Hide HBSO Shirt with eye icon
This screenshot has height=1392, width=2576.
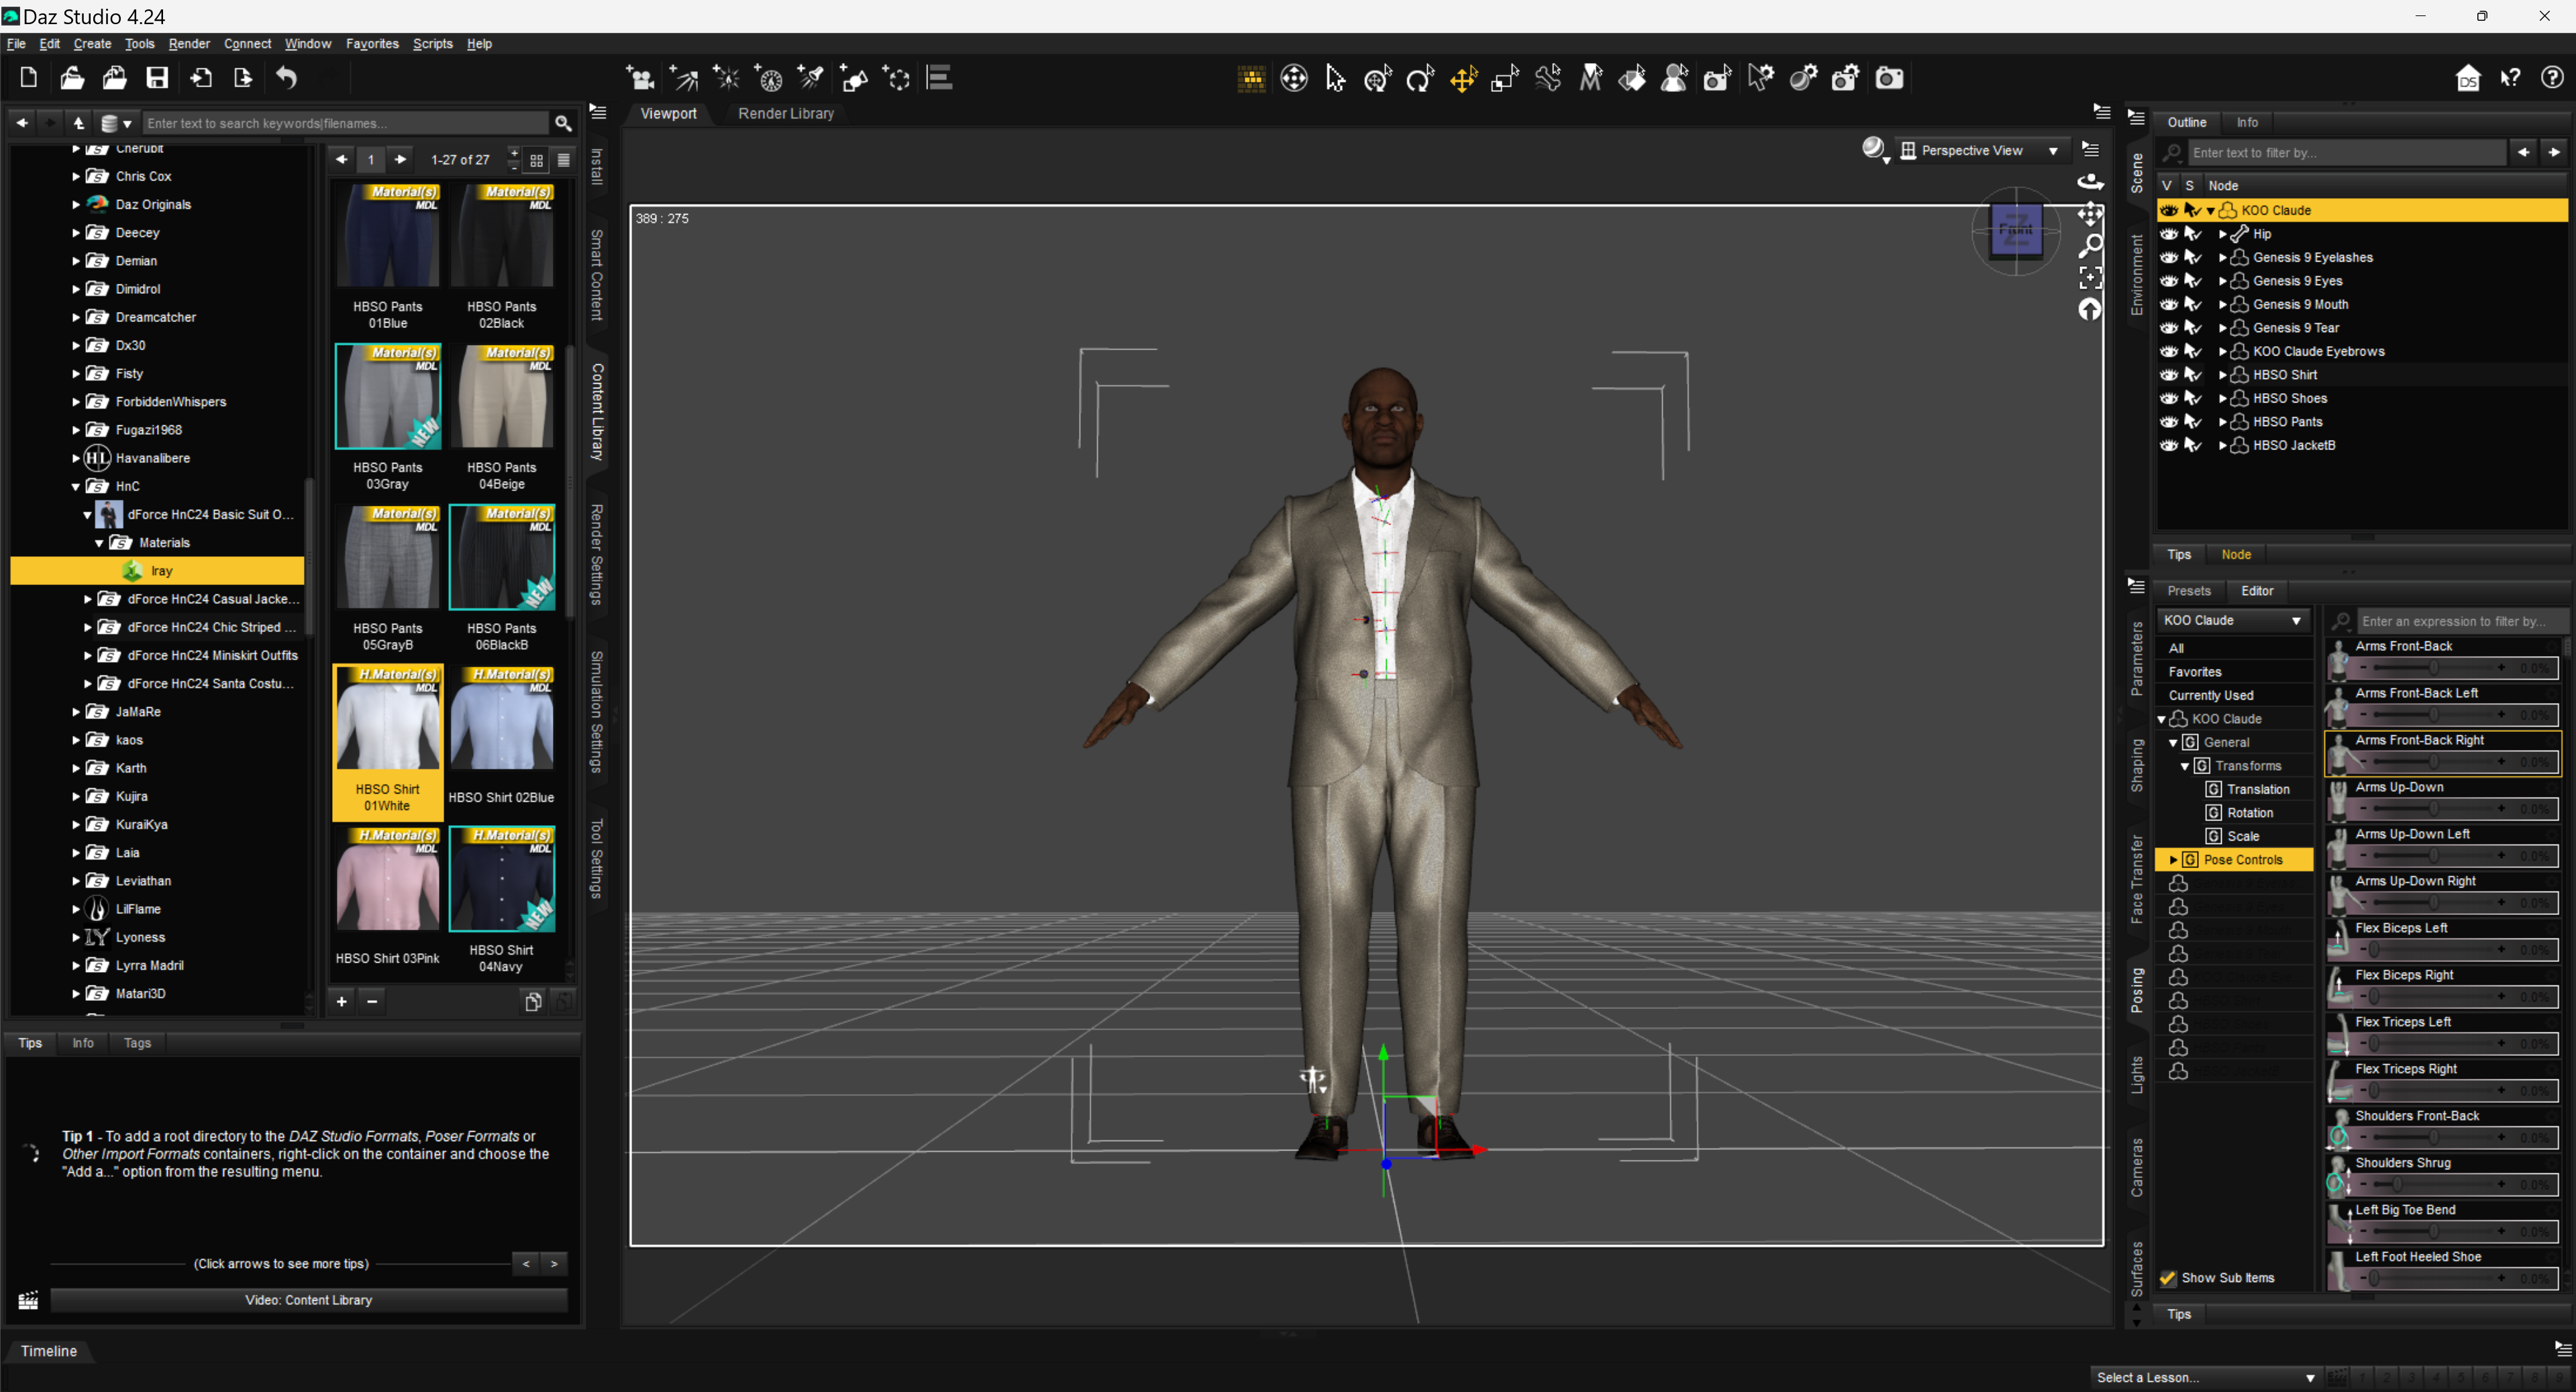[2168, 375]
